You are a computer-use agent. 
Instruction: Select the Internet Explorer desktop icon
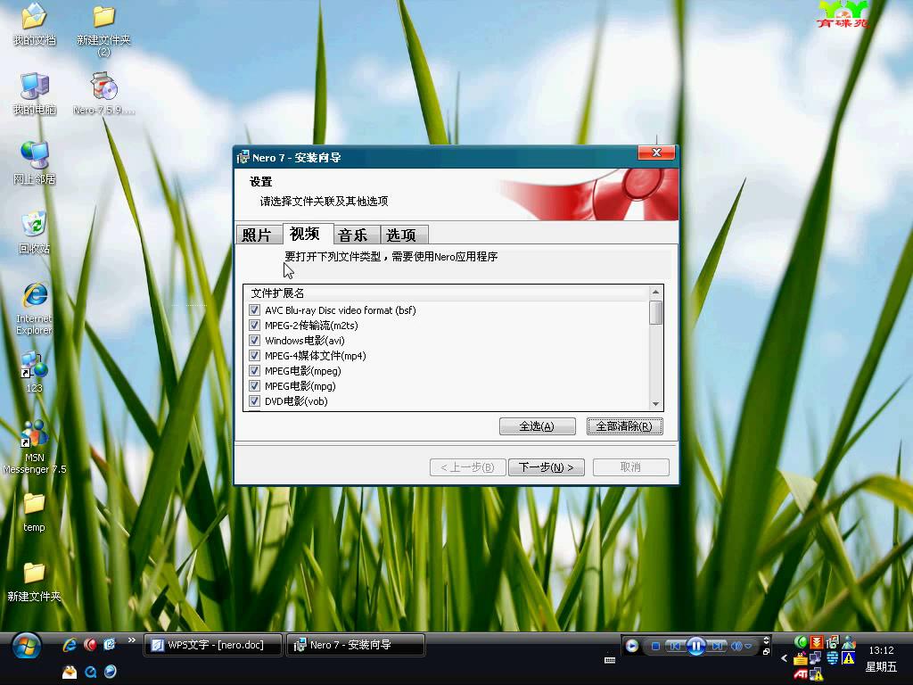35,309
